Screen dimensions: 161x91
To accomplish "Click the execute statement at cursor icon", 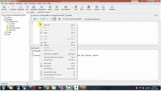I will click(44, 19).
